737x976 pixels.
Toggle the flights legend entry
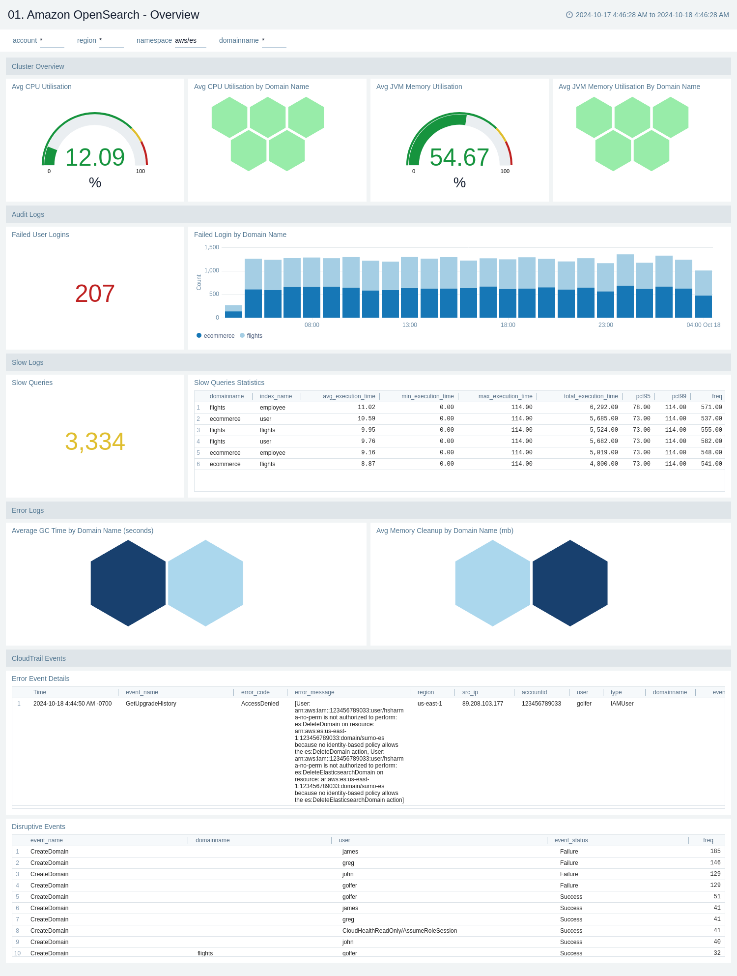point(251,336)
